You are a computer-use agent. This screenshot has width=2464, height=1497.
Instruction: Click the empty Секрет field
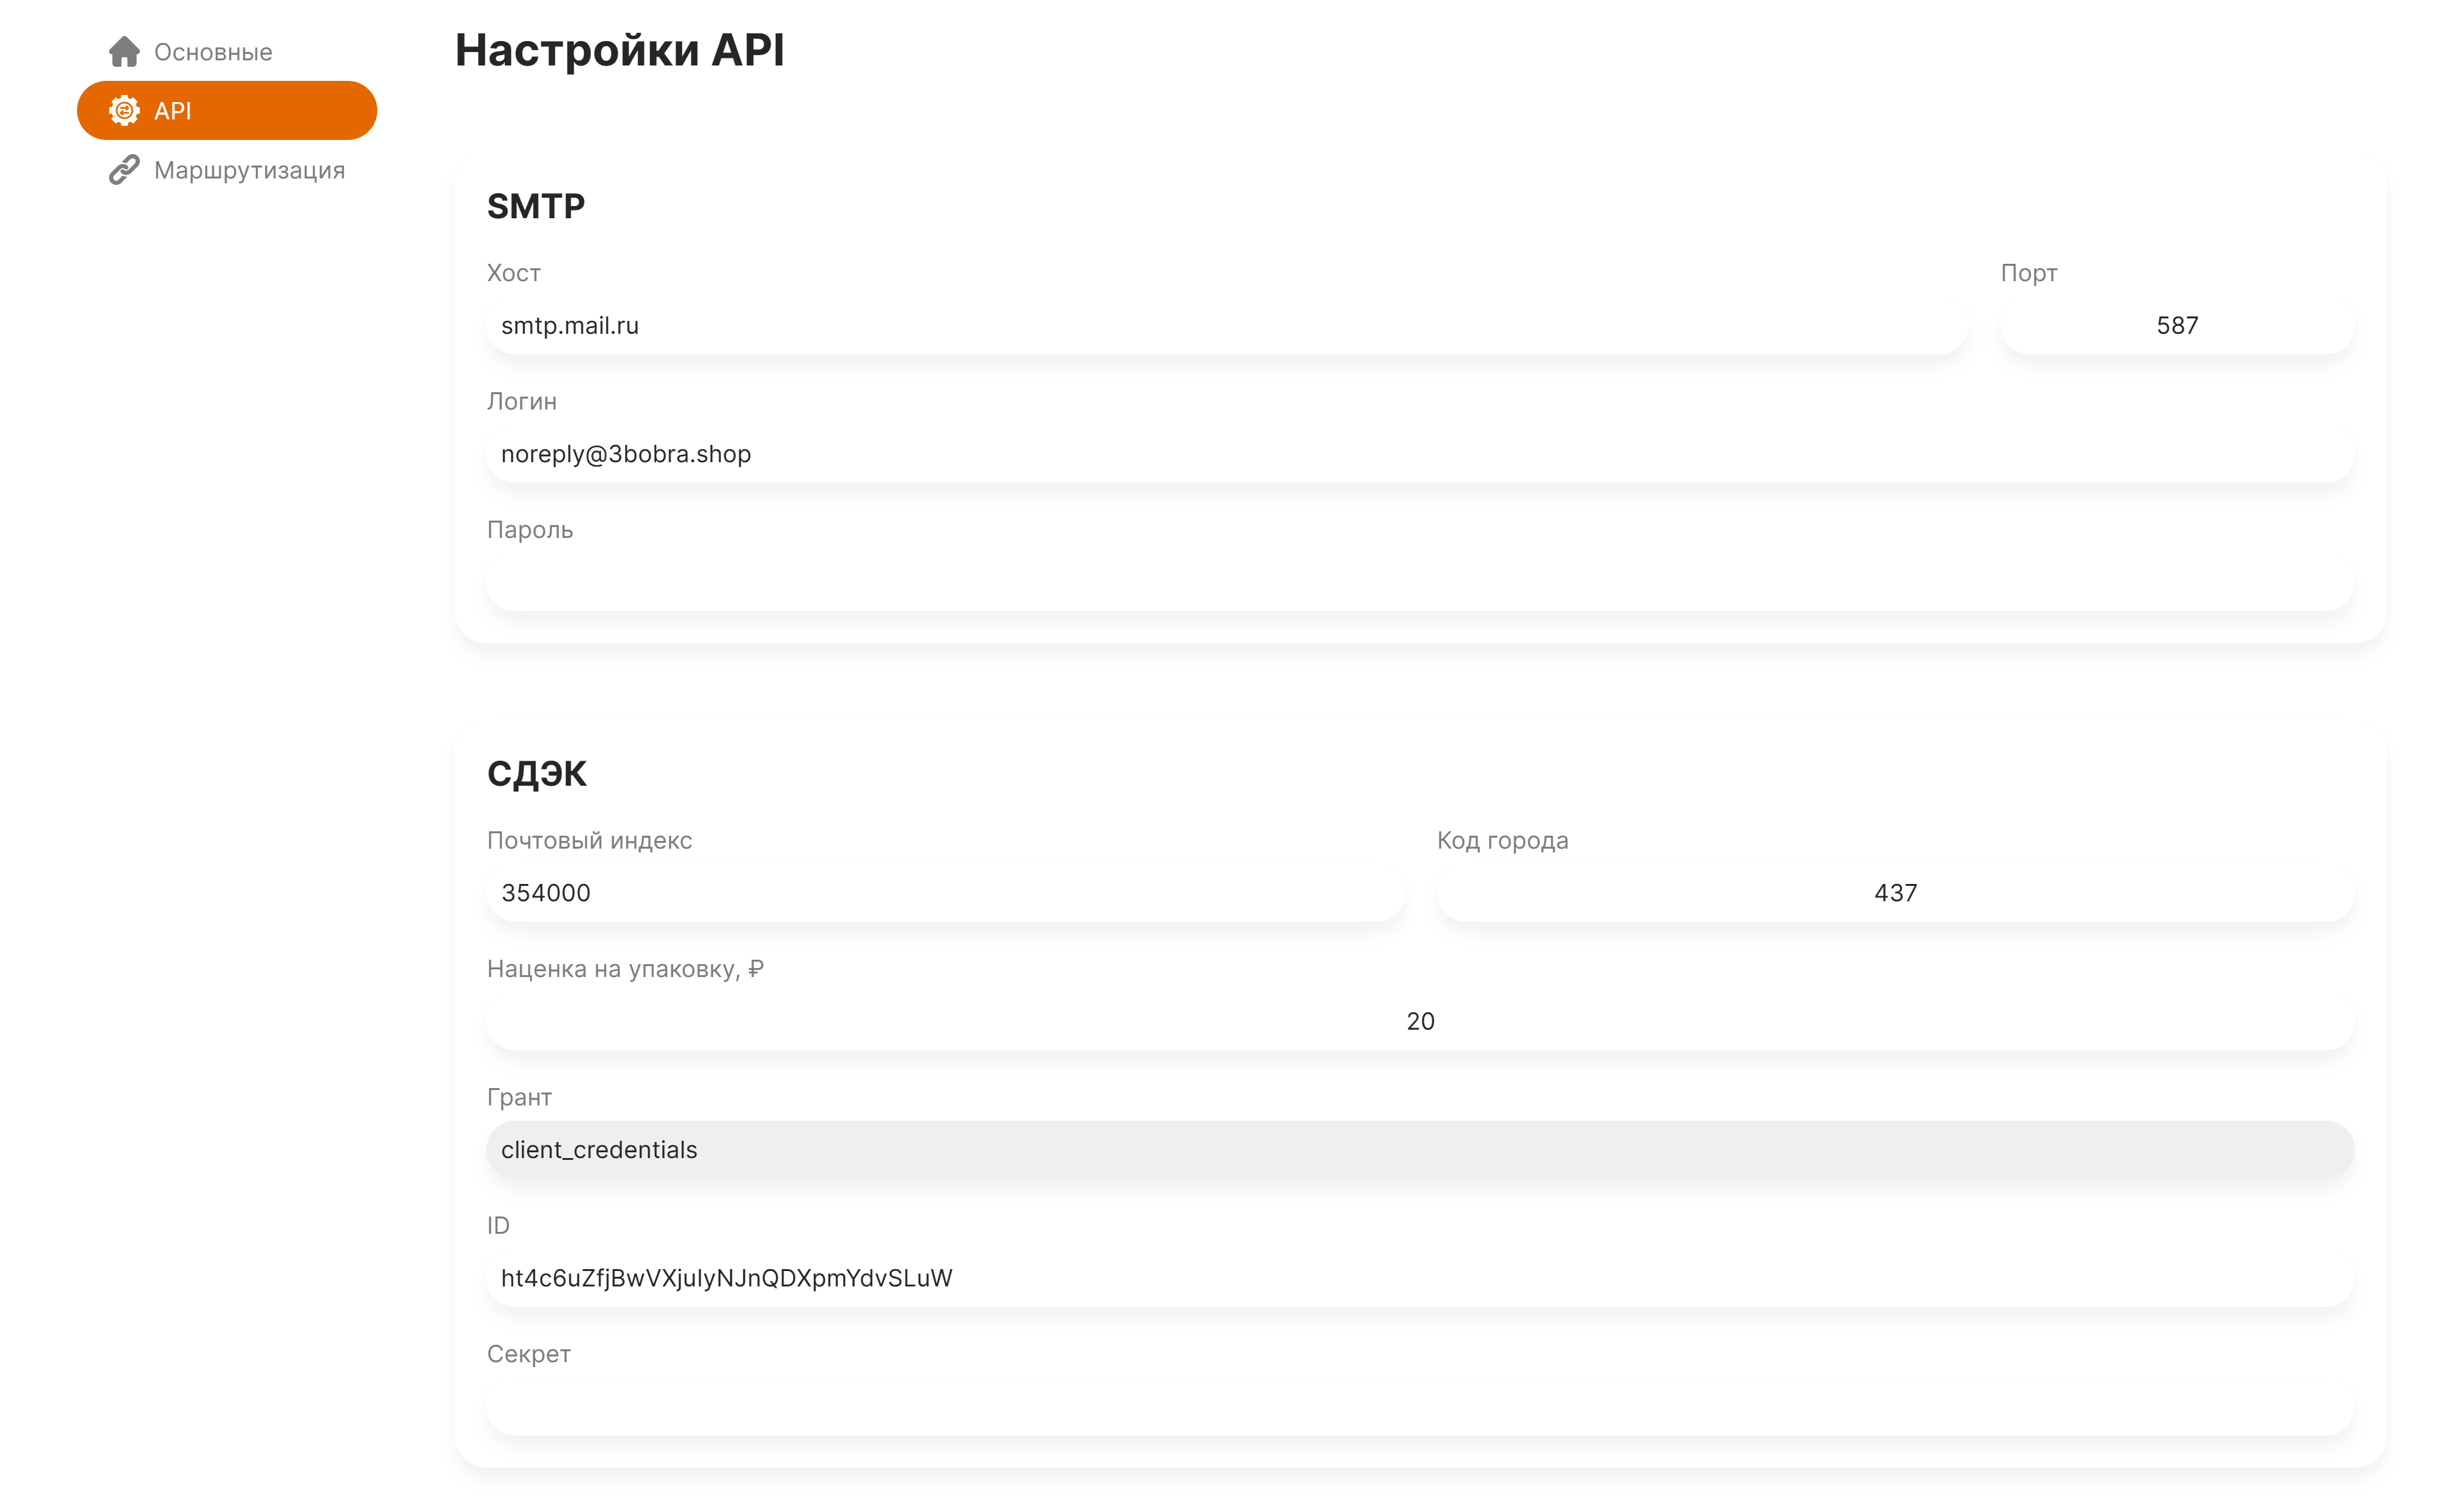pyautogui.click(x=1419, y=1406)
